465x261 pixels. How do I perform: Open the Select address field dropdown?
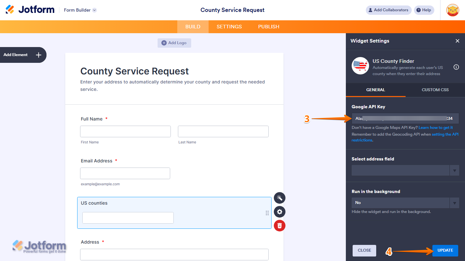pos(405,170)
